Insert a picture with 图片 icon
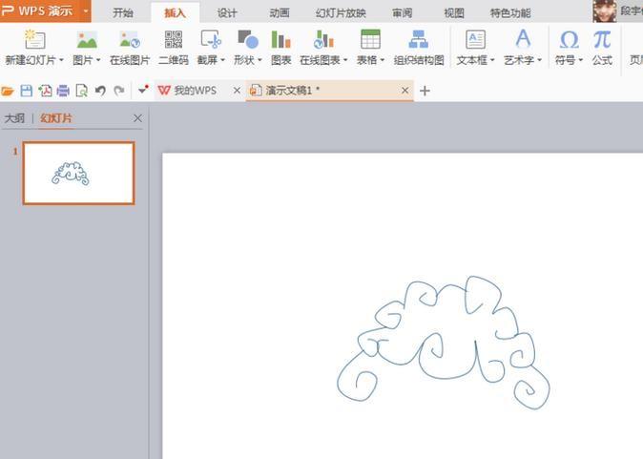 87,40
